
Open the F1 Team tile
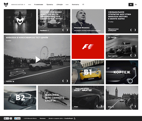tap(122, 47)
